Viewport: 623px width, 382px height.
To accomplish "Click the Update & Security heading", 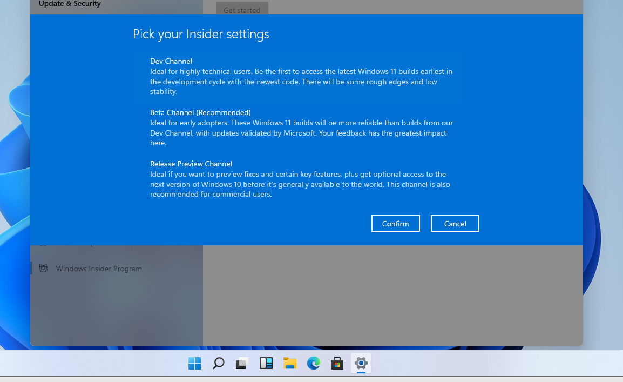I will click(70, 4).
